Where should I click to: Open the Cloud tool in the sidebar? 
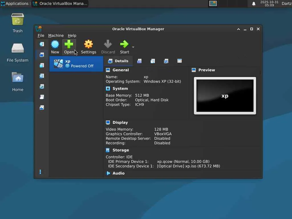[42, 97]
